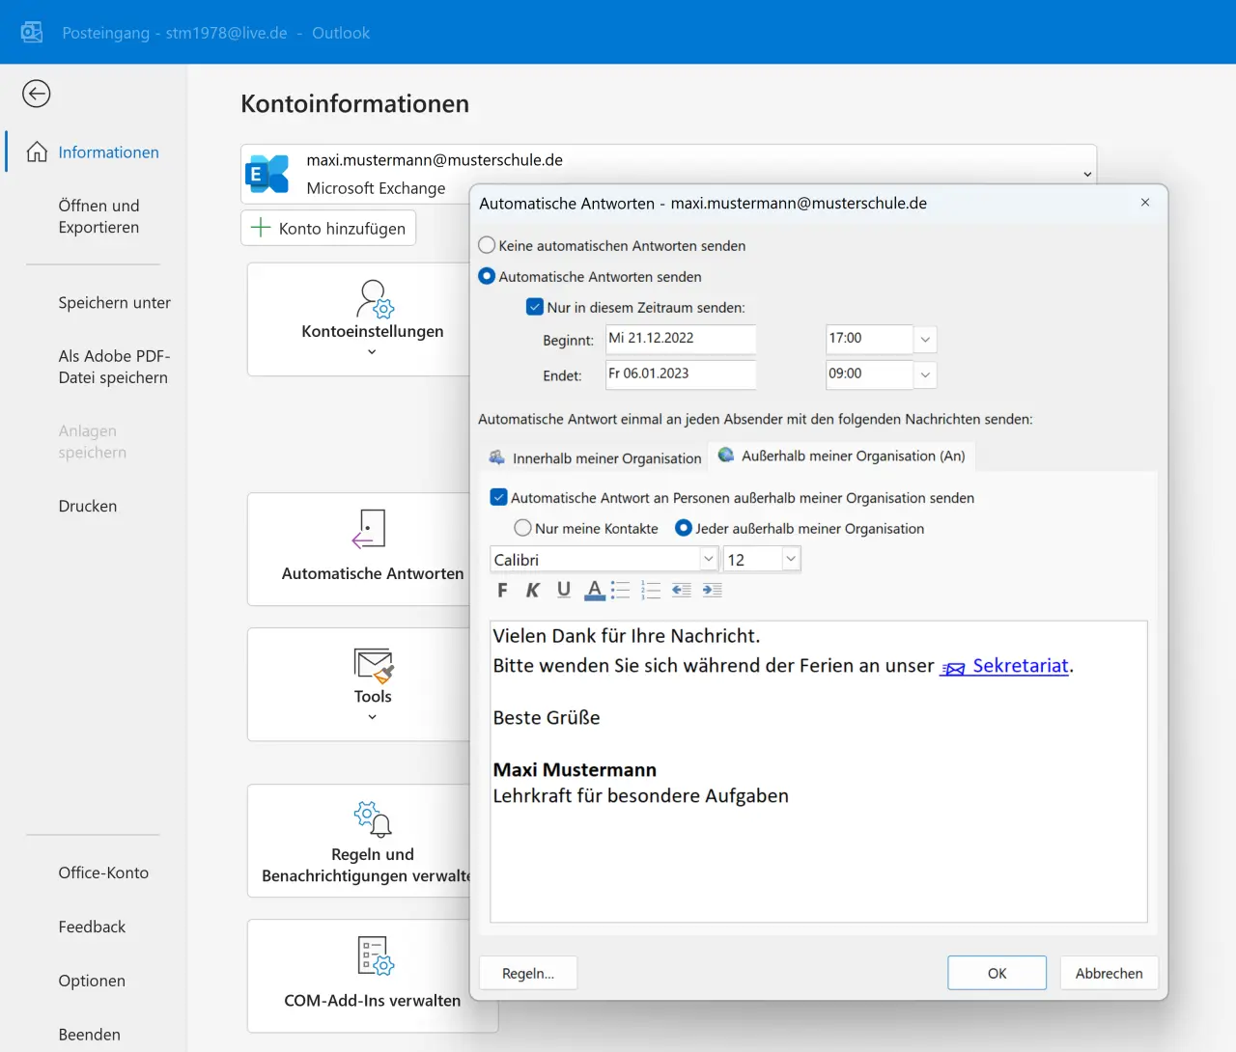Screen dimensions: 1236x1052
Task: Click the 'Regeln...' button
Action: coord(528,973)
